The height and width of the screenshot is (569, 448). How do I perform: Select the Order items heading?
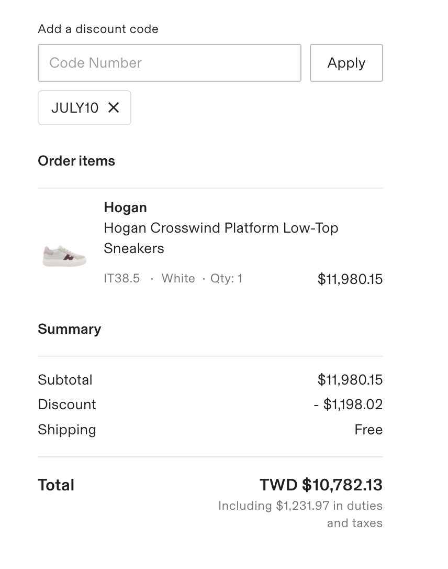tap(76, 161)
